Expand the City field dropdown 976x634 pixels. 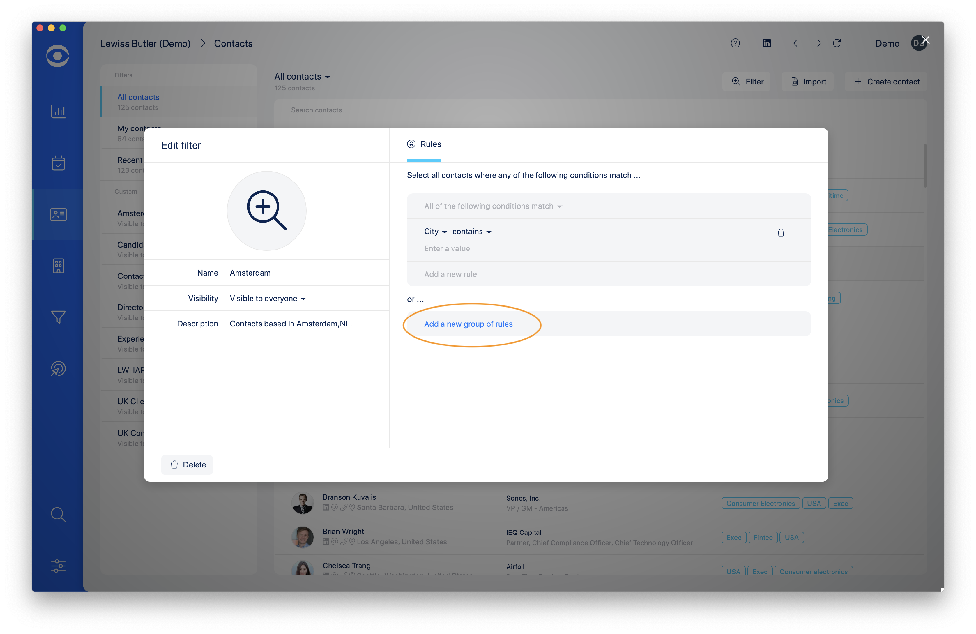(x=435, y=232)
